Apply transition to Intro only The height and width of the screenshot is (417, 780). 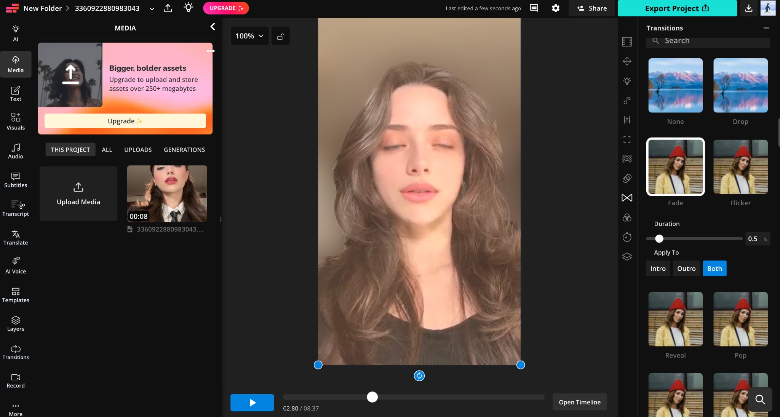658,268
